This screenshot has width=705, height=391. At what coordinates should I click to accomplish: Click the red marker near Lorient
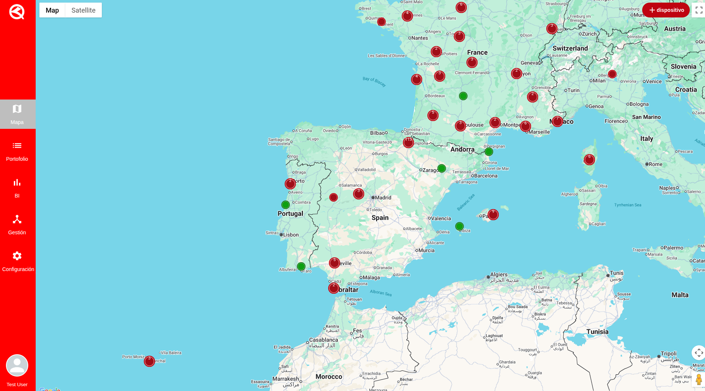tap(381, 22)
